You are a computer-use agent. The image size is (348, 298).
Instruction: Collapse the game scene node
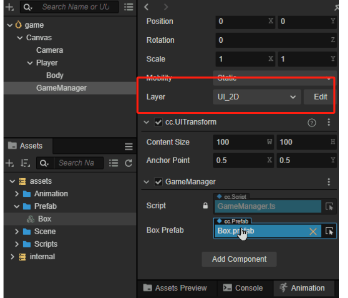[x=10, y=25]
